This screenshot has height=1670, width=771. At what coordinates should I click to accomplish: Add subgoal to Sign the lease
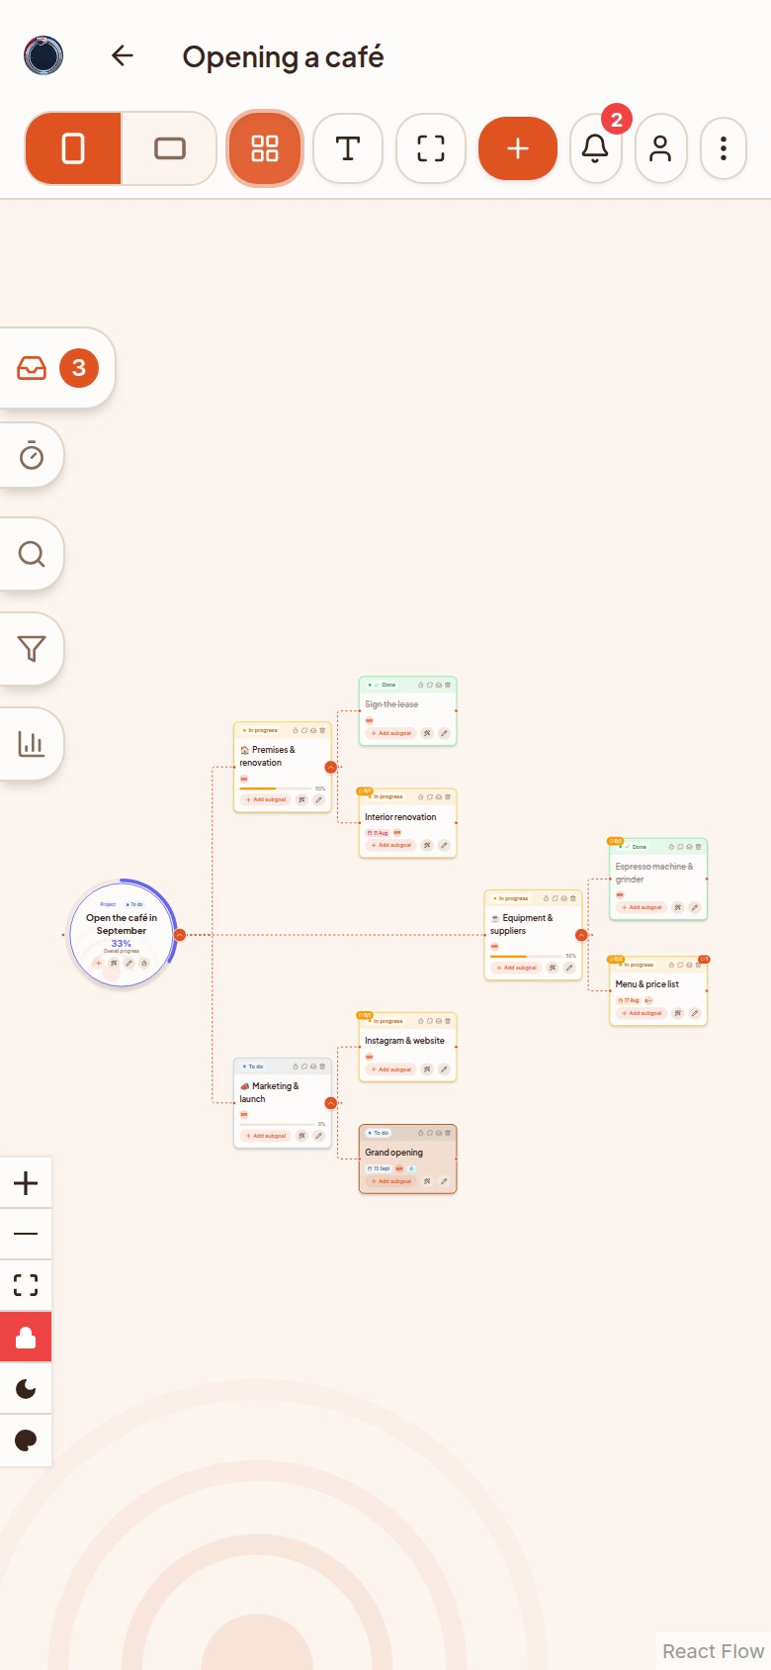pos(391,733)
